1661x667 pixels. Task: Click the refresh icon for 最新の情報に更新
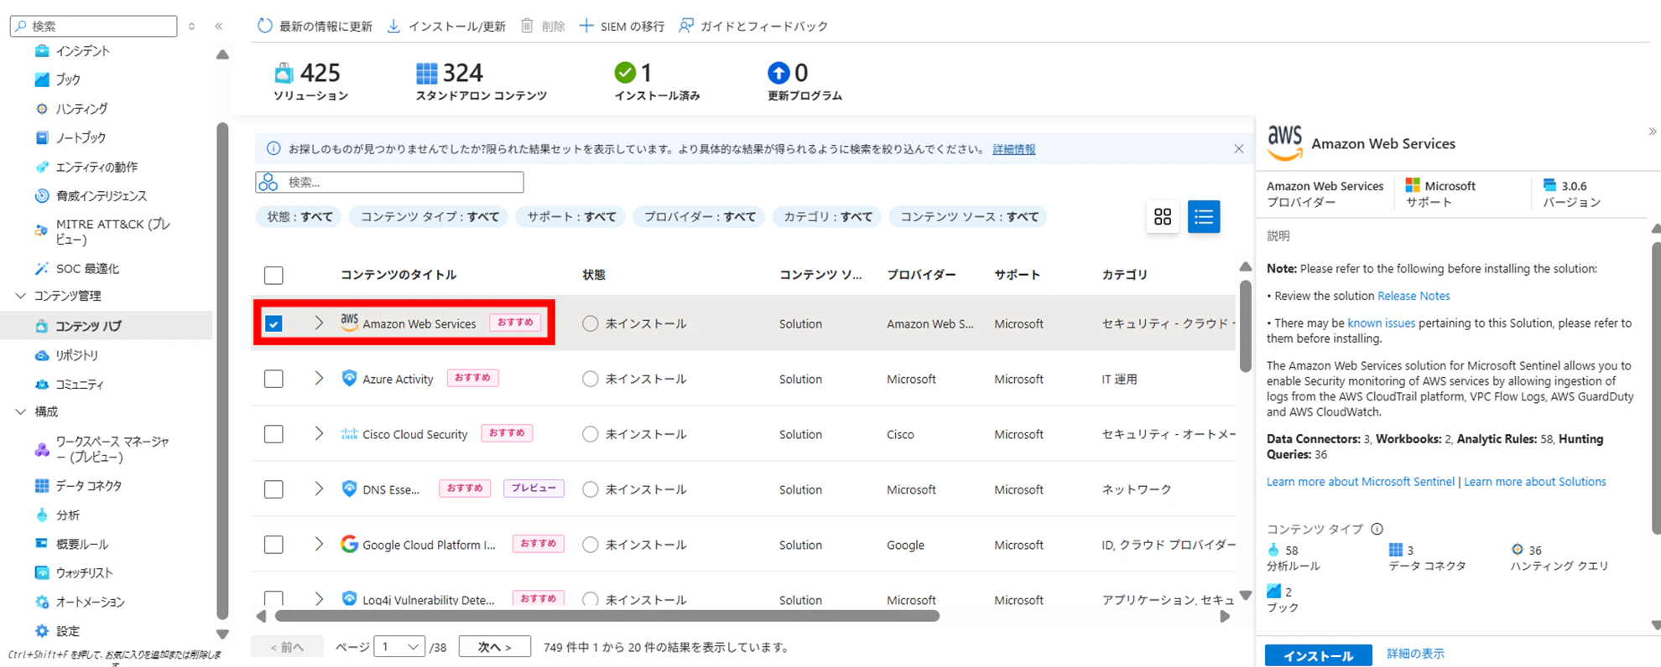pos(265,26)
